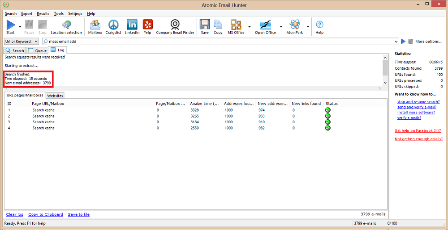This screenshot has width=448, height=230.
Task: Open the Tools menu
Action: [x=59, y=14]
